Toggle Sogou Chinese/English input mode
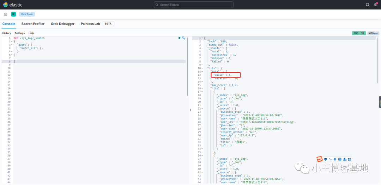Screen dimensions: 381x185 325,159
